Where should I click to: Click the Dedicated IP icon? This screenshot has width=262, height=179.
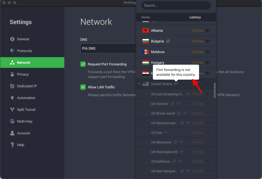coord(12,86)
